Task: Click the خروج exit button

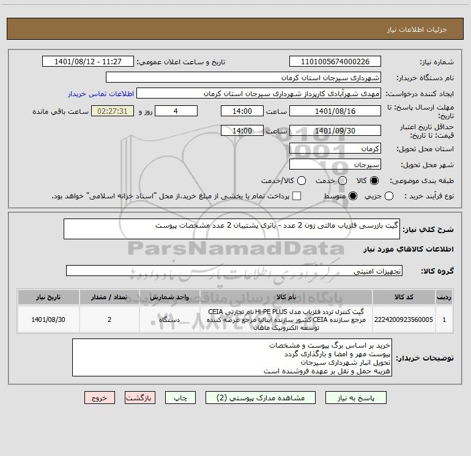Action: pyautogui.click(x=100, y=398)
